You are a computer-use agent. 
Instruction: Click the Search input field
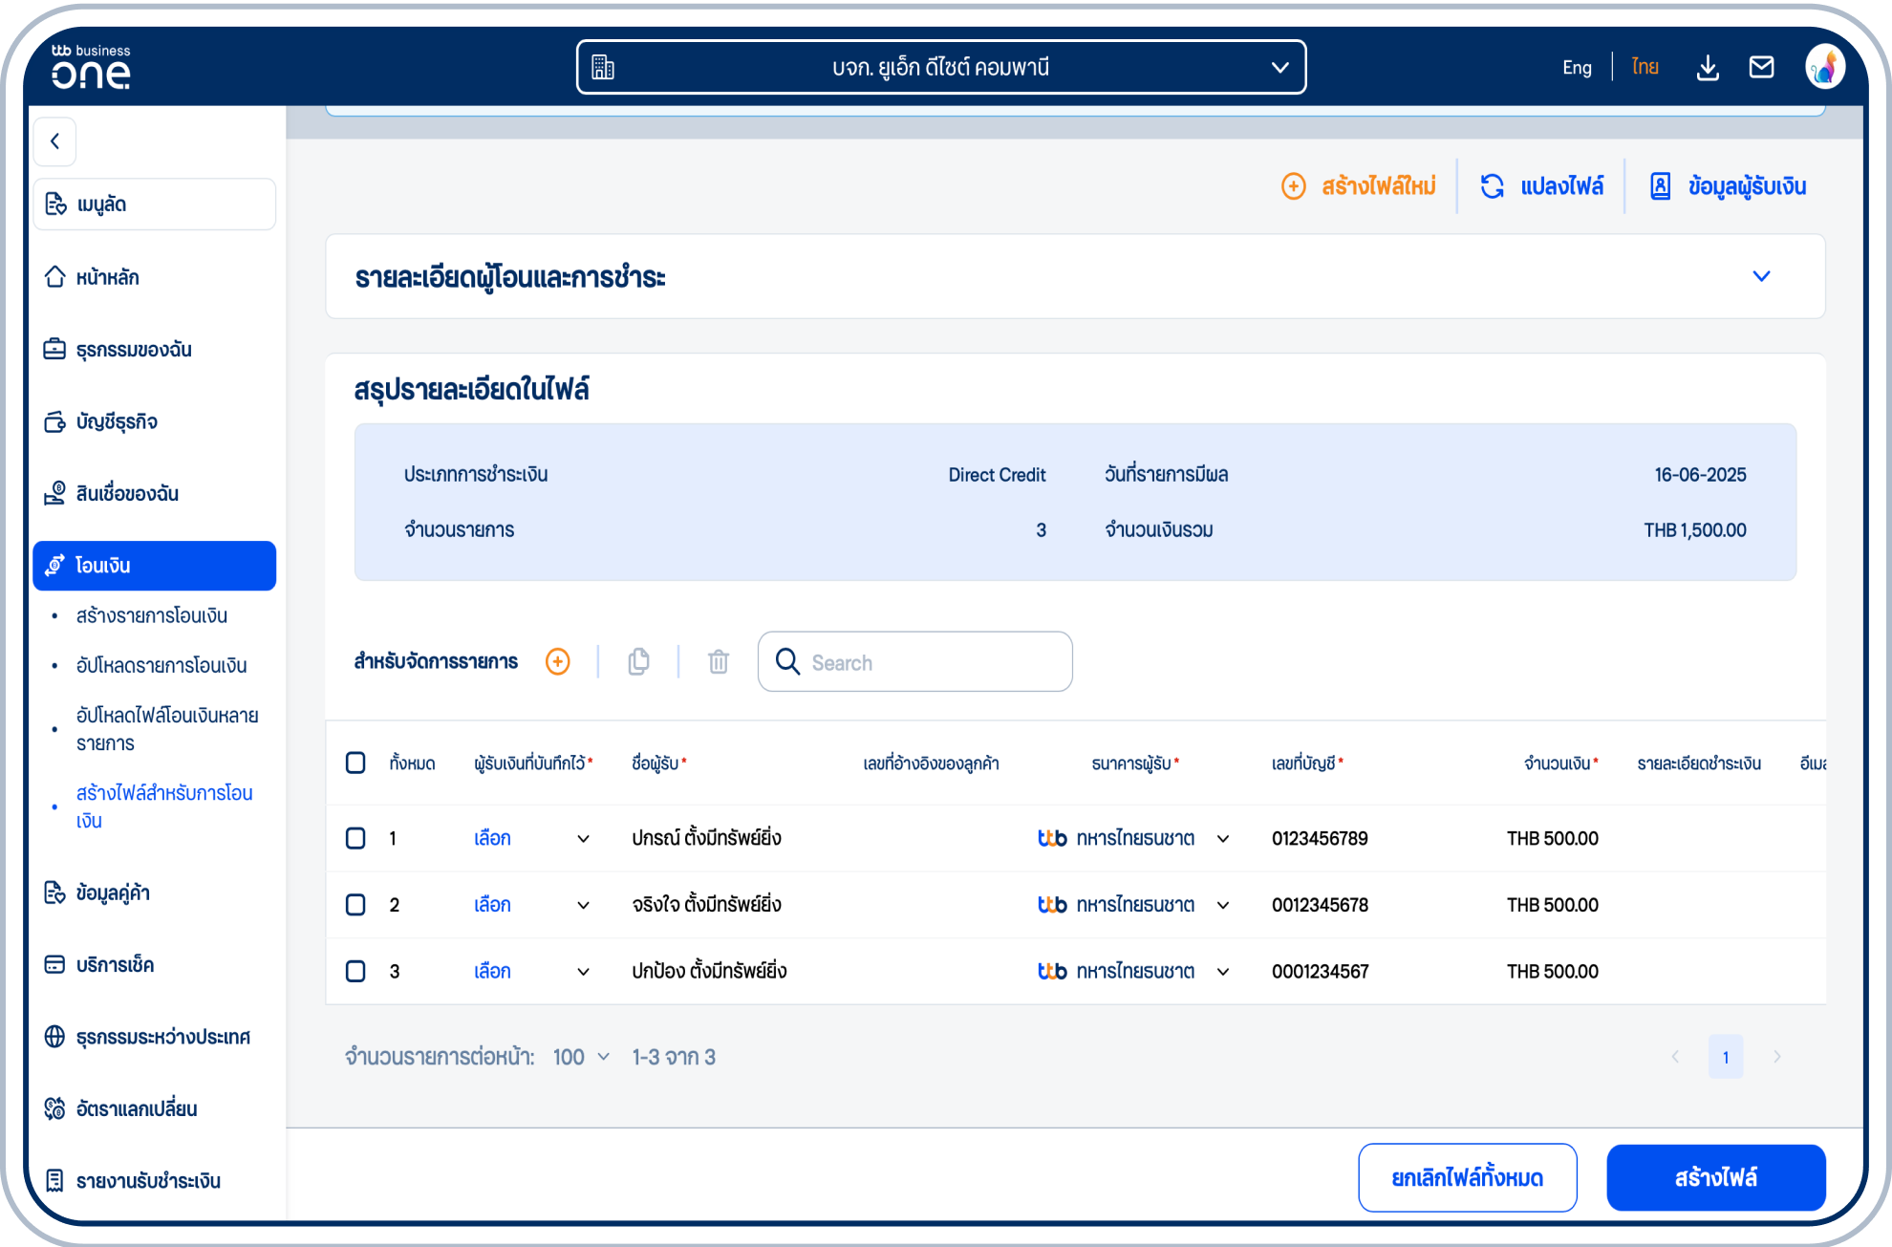tap(932, 662)
